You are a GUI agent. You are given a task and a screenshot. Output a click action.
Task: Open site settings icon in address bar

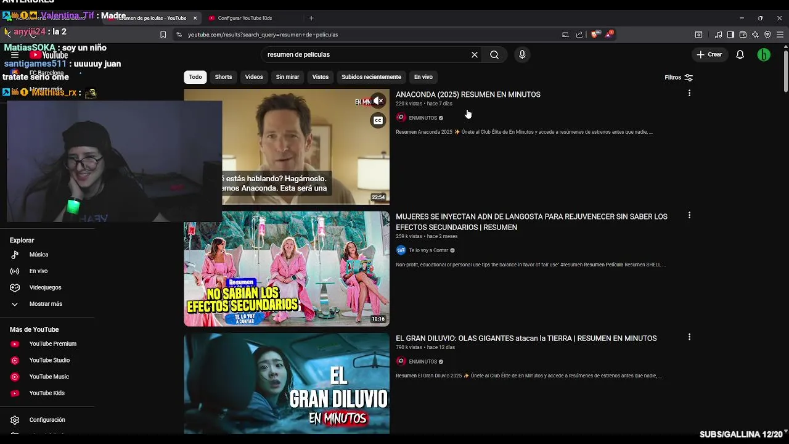point(179,35)
